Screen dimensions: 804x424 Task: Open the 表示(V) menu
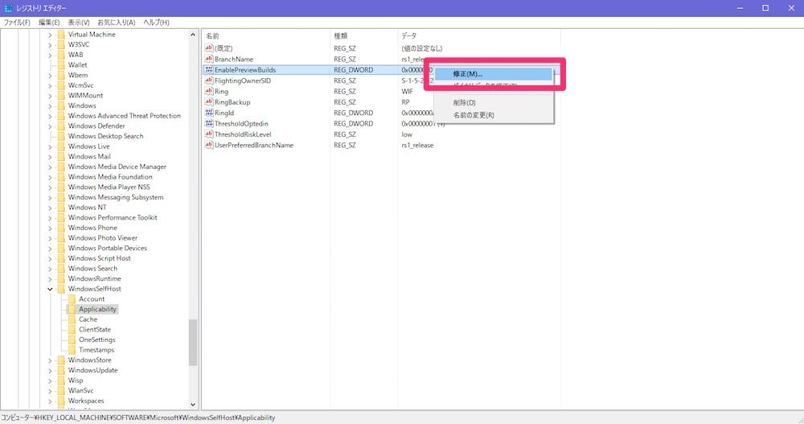coord(79,23)
